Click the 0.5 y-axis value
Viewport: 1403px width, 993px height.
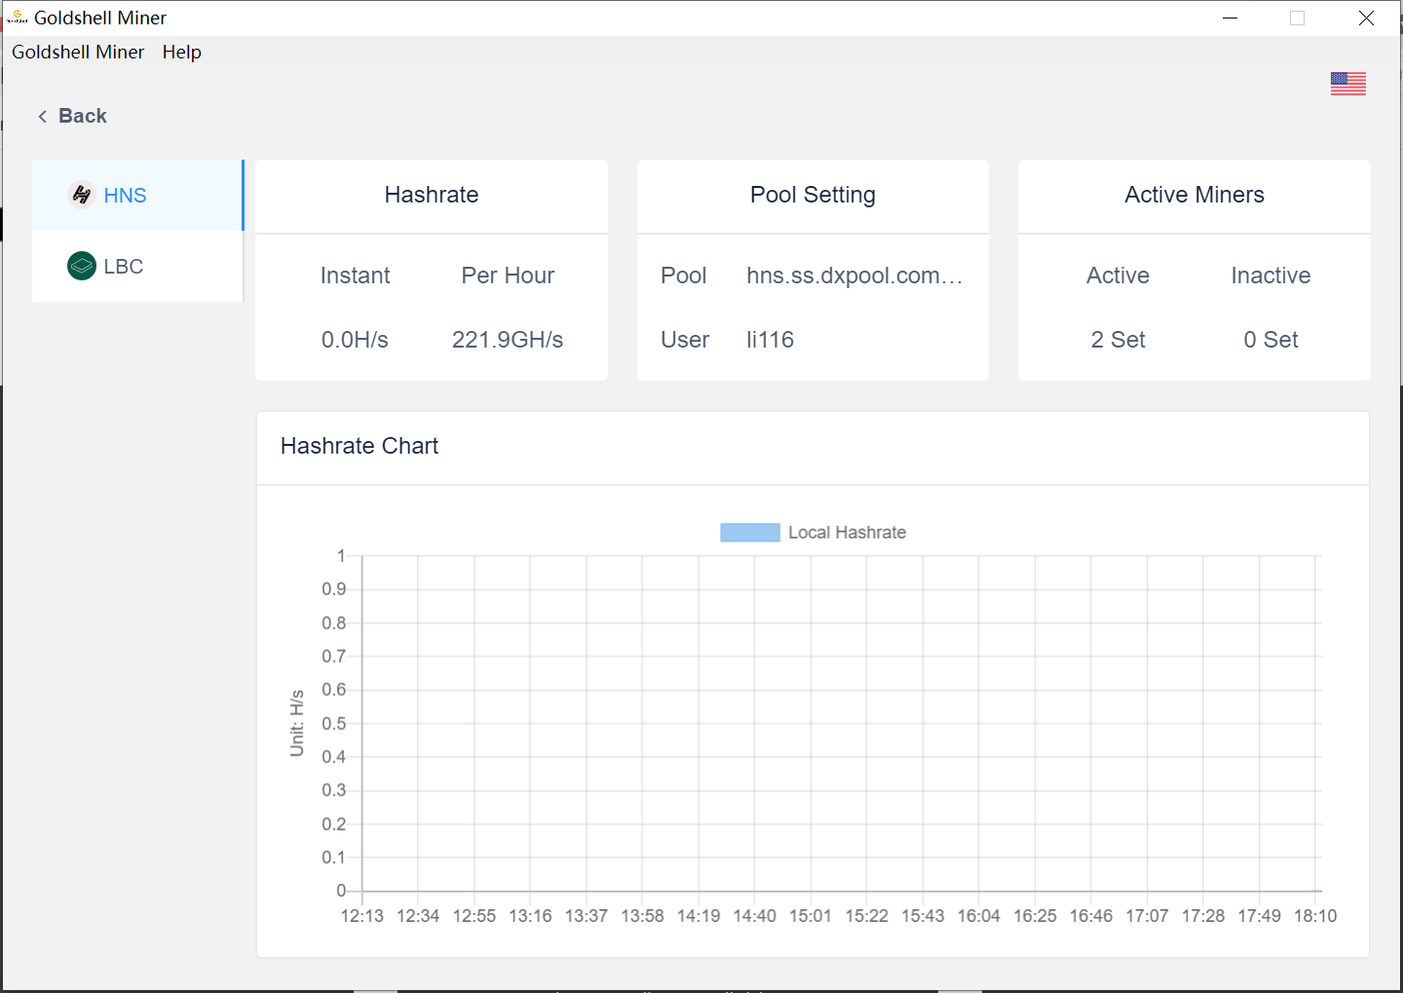tap(334, 723)
